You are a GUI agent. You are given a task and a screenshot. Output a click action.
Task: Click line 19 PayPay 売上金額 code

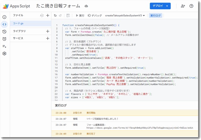[121, 84]
